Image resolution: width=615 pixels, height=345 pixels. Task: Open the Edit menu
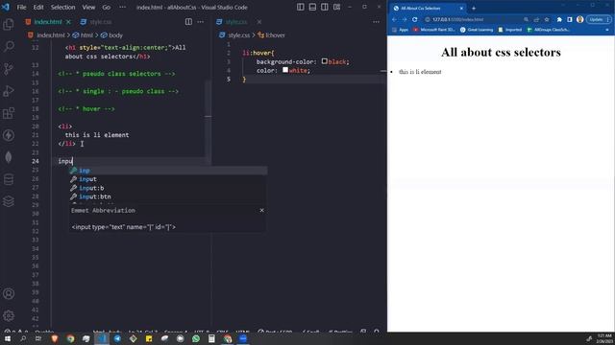38,7
